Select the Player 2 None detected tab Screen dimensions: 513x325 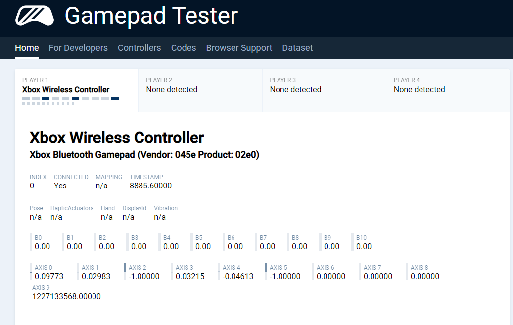pos(200,91)
